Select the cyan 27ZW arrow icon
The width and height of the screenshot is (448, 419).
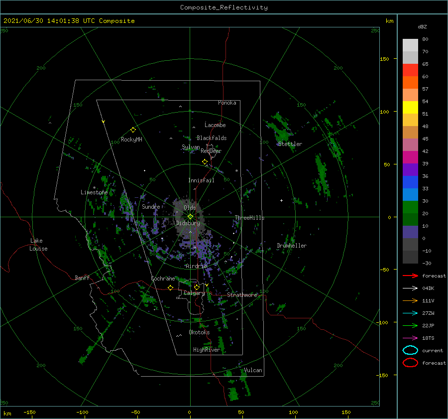410,313
